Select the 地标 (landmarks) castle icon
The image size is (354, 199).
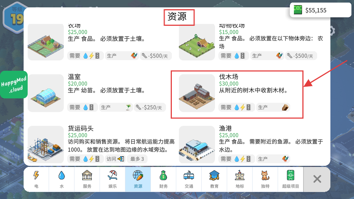click(x=240, y=179)
